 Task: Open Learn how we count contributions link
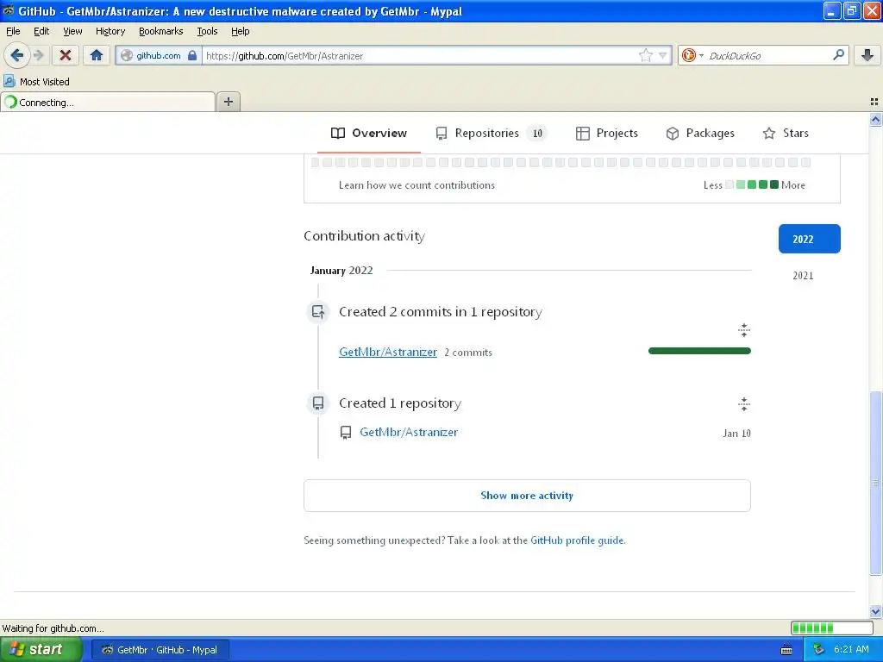(416, 185)
